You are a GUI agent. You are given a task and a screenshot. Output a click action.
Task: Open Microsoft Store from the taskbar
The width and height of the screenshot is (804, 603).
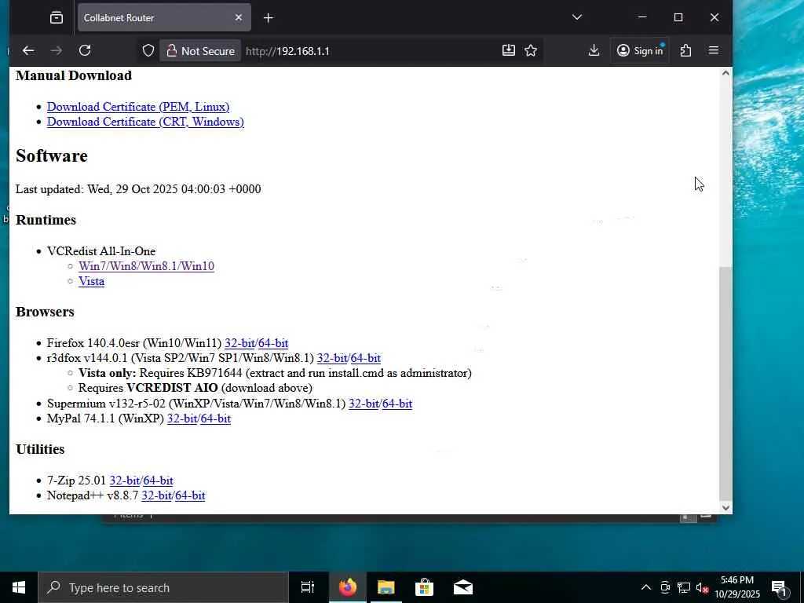[x=425, y=587]
